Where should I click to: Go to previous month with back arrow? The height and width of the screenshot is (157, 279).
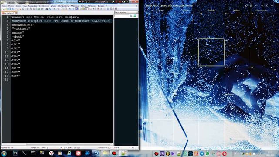pyautogui.click(x=256, y=6)
